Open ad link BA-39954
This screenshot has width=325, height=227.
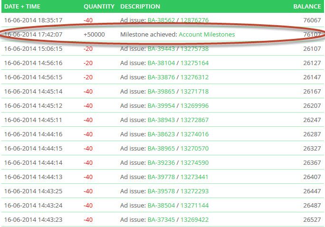[161, 105]
